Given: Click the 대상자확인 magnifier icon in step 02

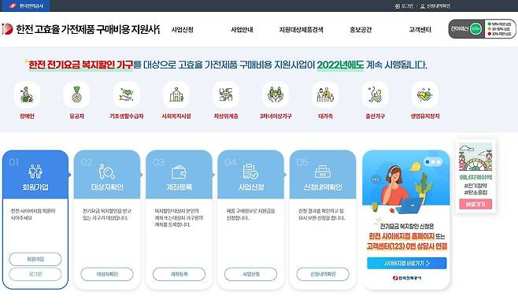Looking at the screenshot, I should [x=107, y=171].
